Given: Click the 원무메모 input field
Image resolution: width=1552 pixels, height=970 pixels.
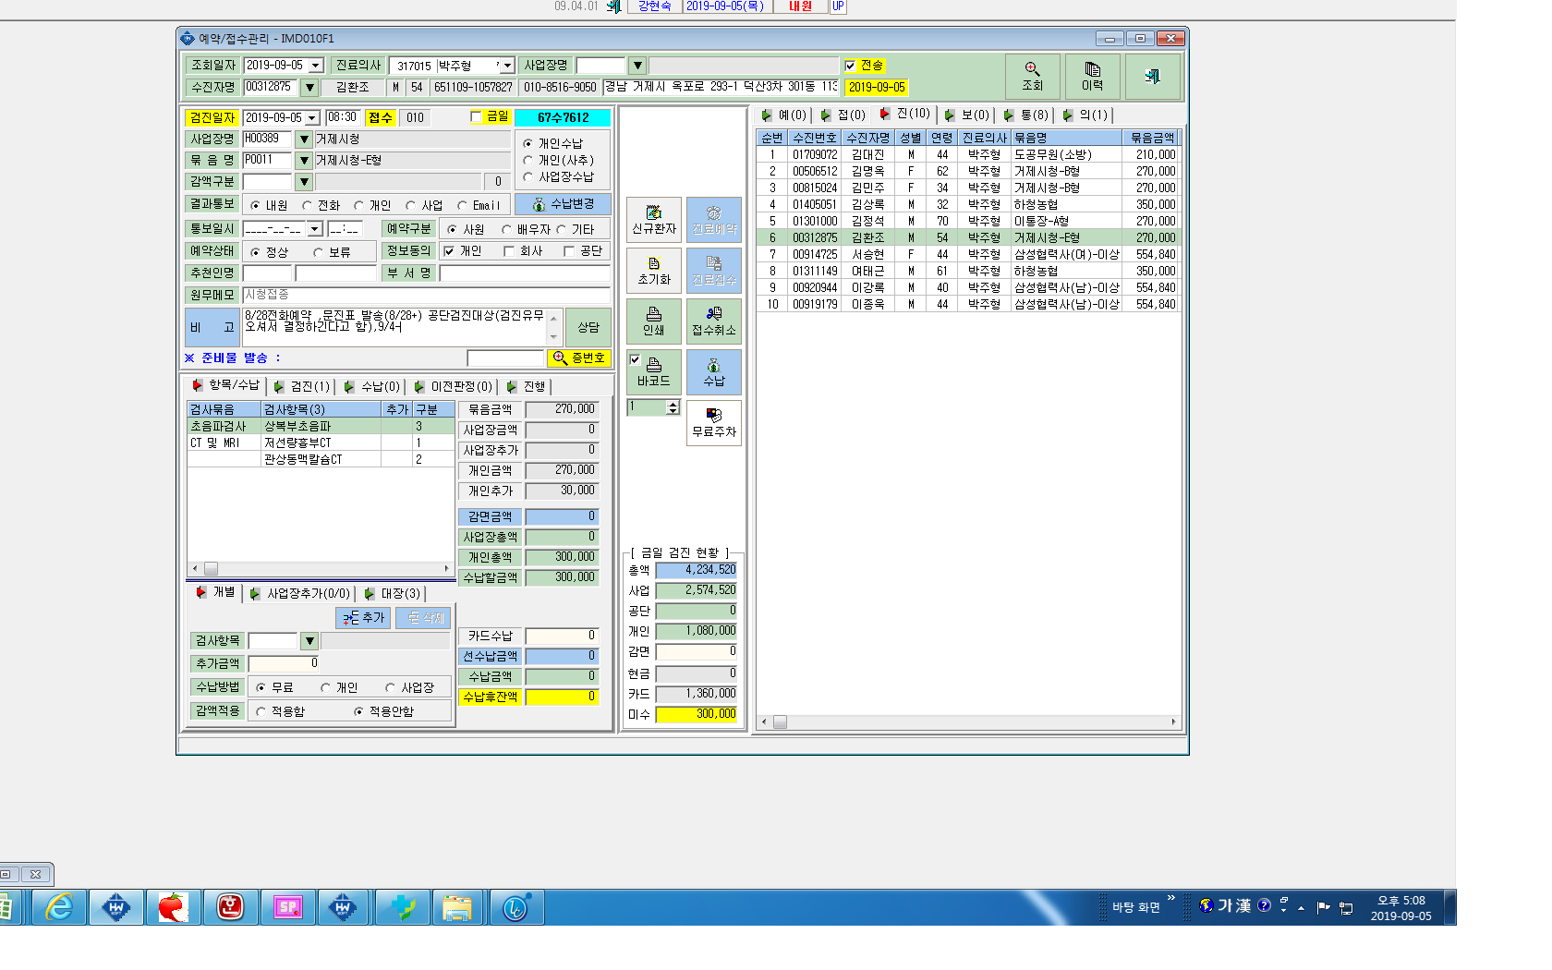Looking at the screenshot, I should [426, 295].
